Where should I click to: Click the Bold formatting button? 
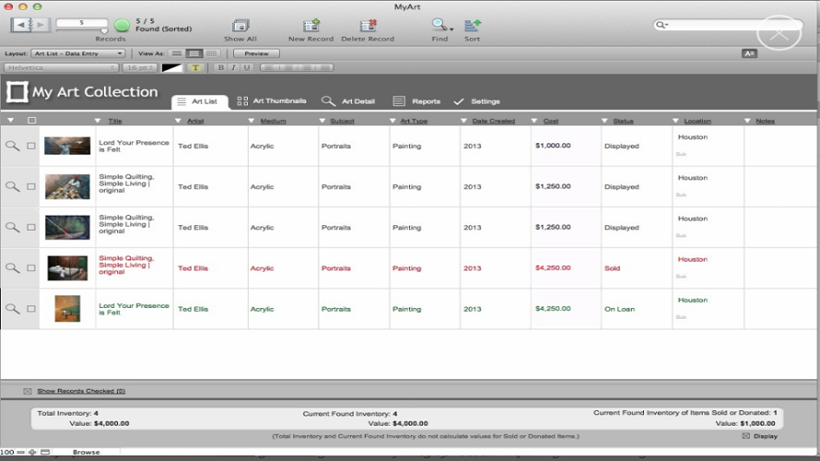[221, 67]
